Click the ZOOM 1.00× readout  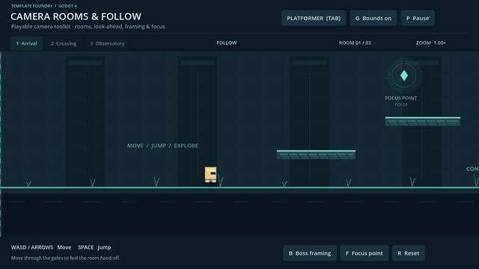point(431,43)
